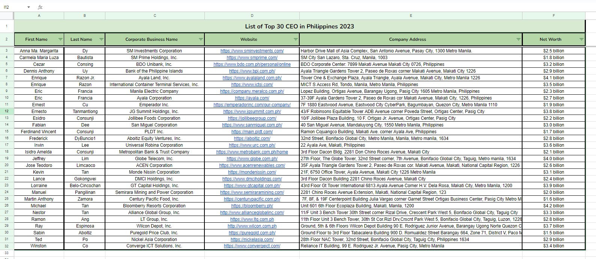Open the bpi.com.ph link
Image resolution: width=596 pixels, height=259 pixels.
click(x=252, y=71)
